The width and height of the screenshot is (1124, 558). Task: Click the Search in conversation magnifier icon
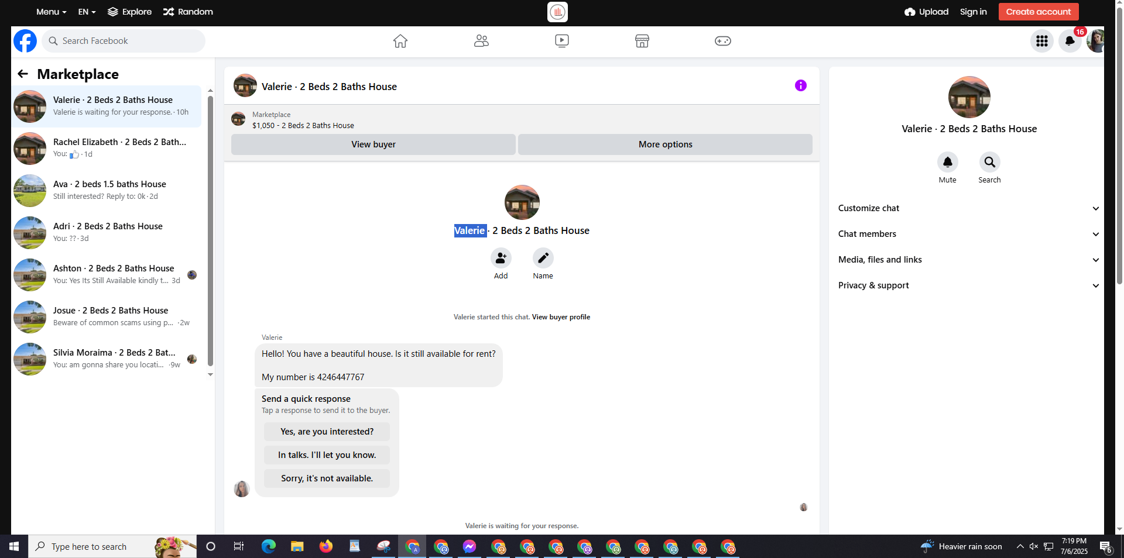point(990,162)
